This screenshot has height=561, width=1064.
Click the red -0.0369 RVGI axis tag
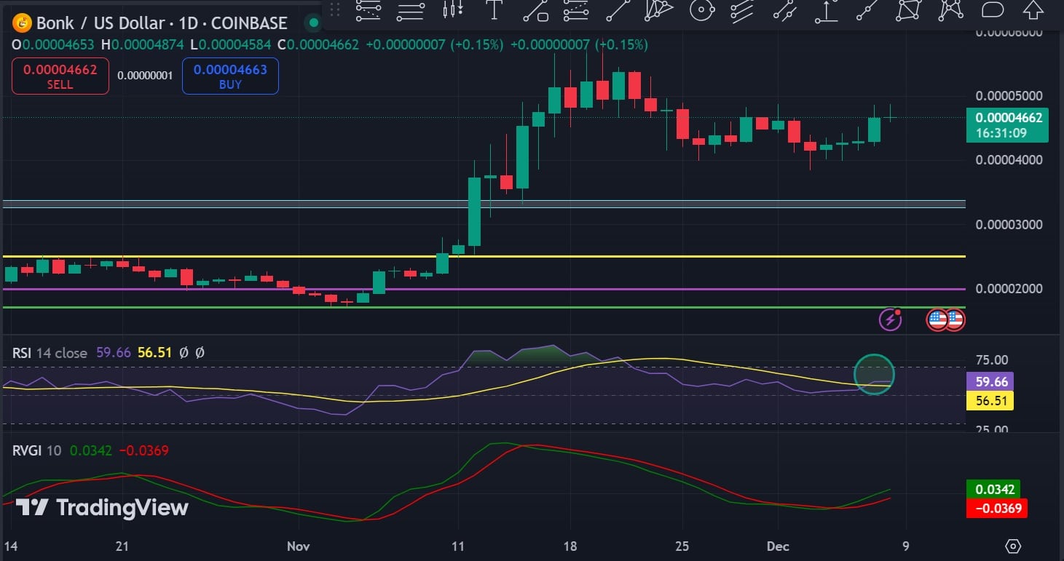pos(997,508)
